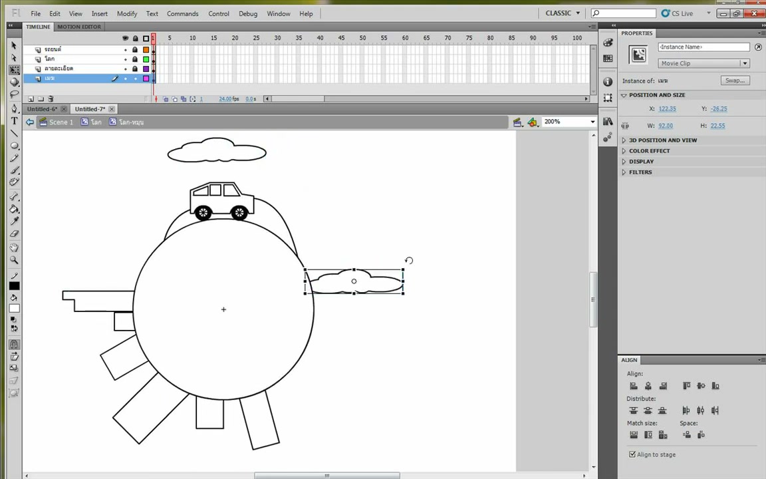Select the Paint Bucket tool
Screen dimensions: 766x479
14,209
